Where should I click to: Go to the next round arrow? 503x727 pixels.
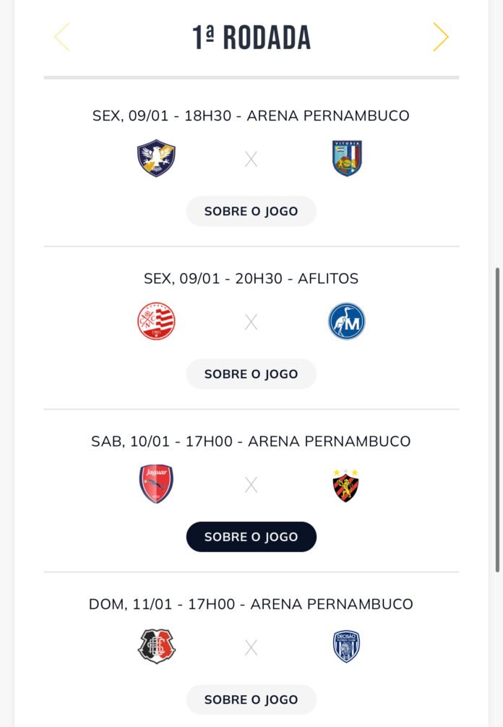(x=440, y=37)
